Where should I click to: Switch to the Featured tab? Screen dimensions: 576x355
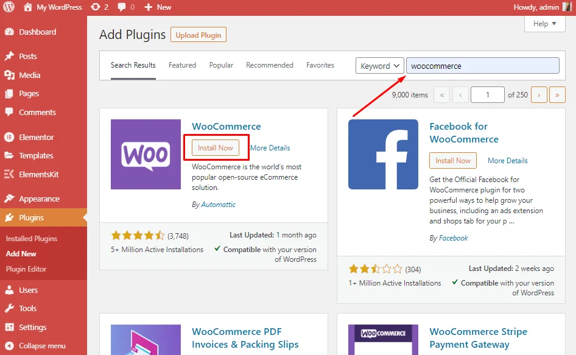182,65
